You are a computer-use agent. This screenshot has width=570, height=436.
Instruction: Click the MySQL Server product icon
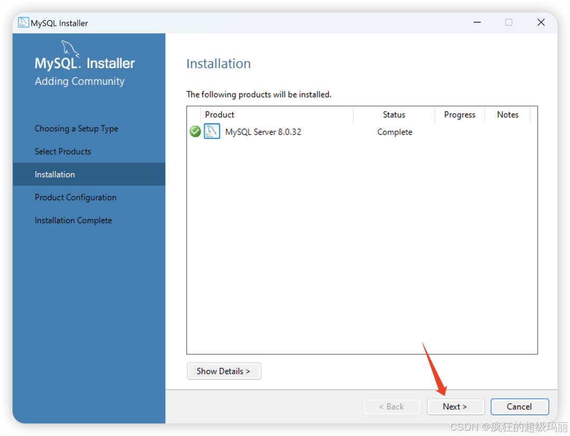[212, 131]
